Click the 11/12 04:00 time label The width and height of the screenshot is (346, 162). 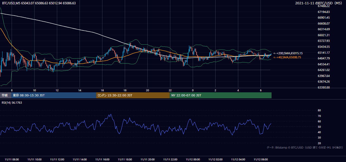pyautogui.click(x=238, y=160)
